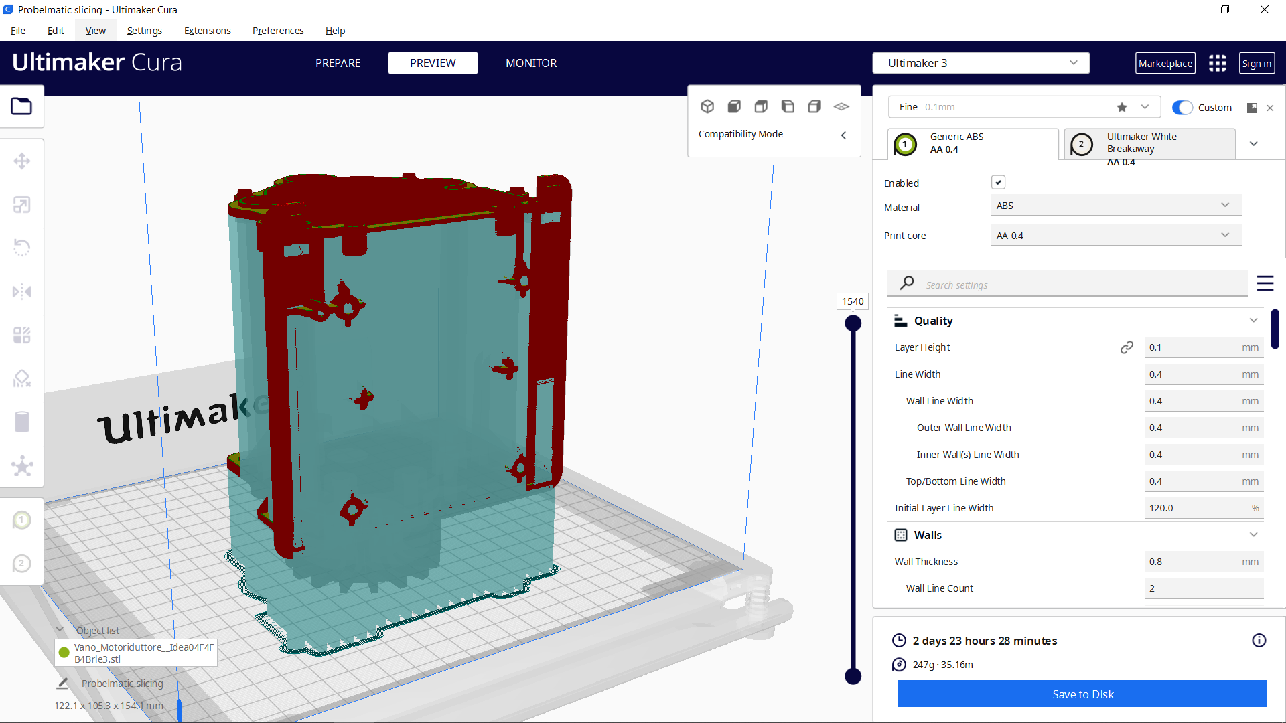Open the Material dropdown

[1115, 205]
